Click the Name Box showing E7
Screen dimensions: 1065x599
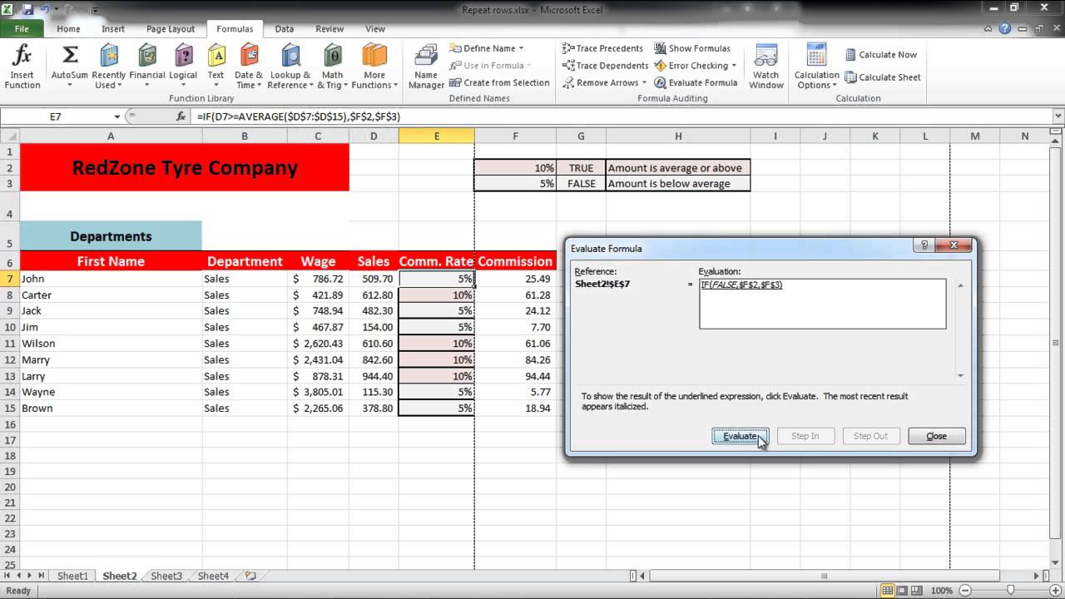pos(56,116)
